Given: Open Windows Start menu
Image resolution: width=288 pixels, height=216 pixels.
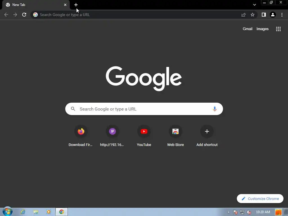Looking at the screenshot, I should coord(8,211).
